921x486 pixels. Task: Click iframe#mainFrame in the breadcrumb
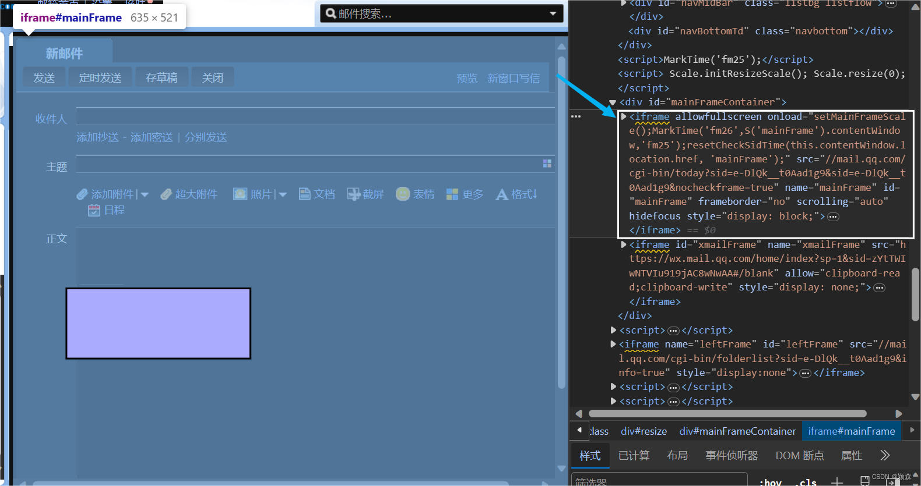pyautogui.click(x=852, y=431)
